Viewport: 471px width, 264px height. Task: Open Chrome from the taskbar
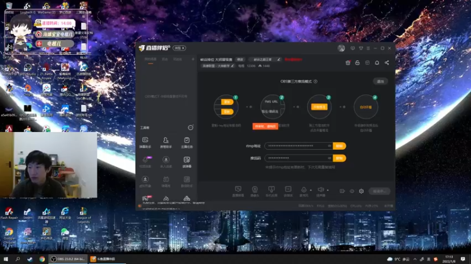point(42,259)
